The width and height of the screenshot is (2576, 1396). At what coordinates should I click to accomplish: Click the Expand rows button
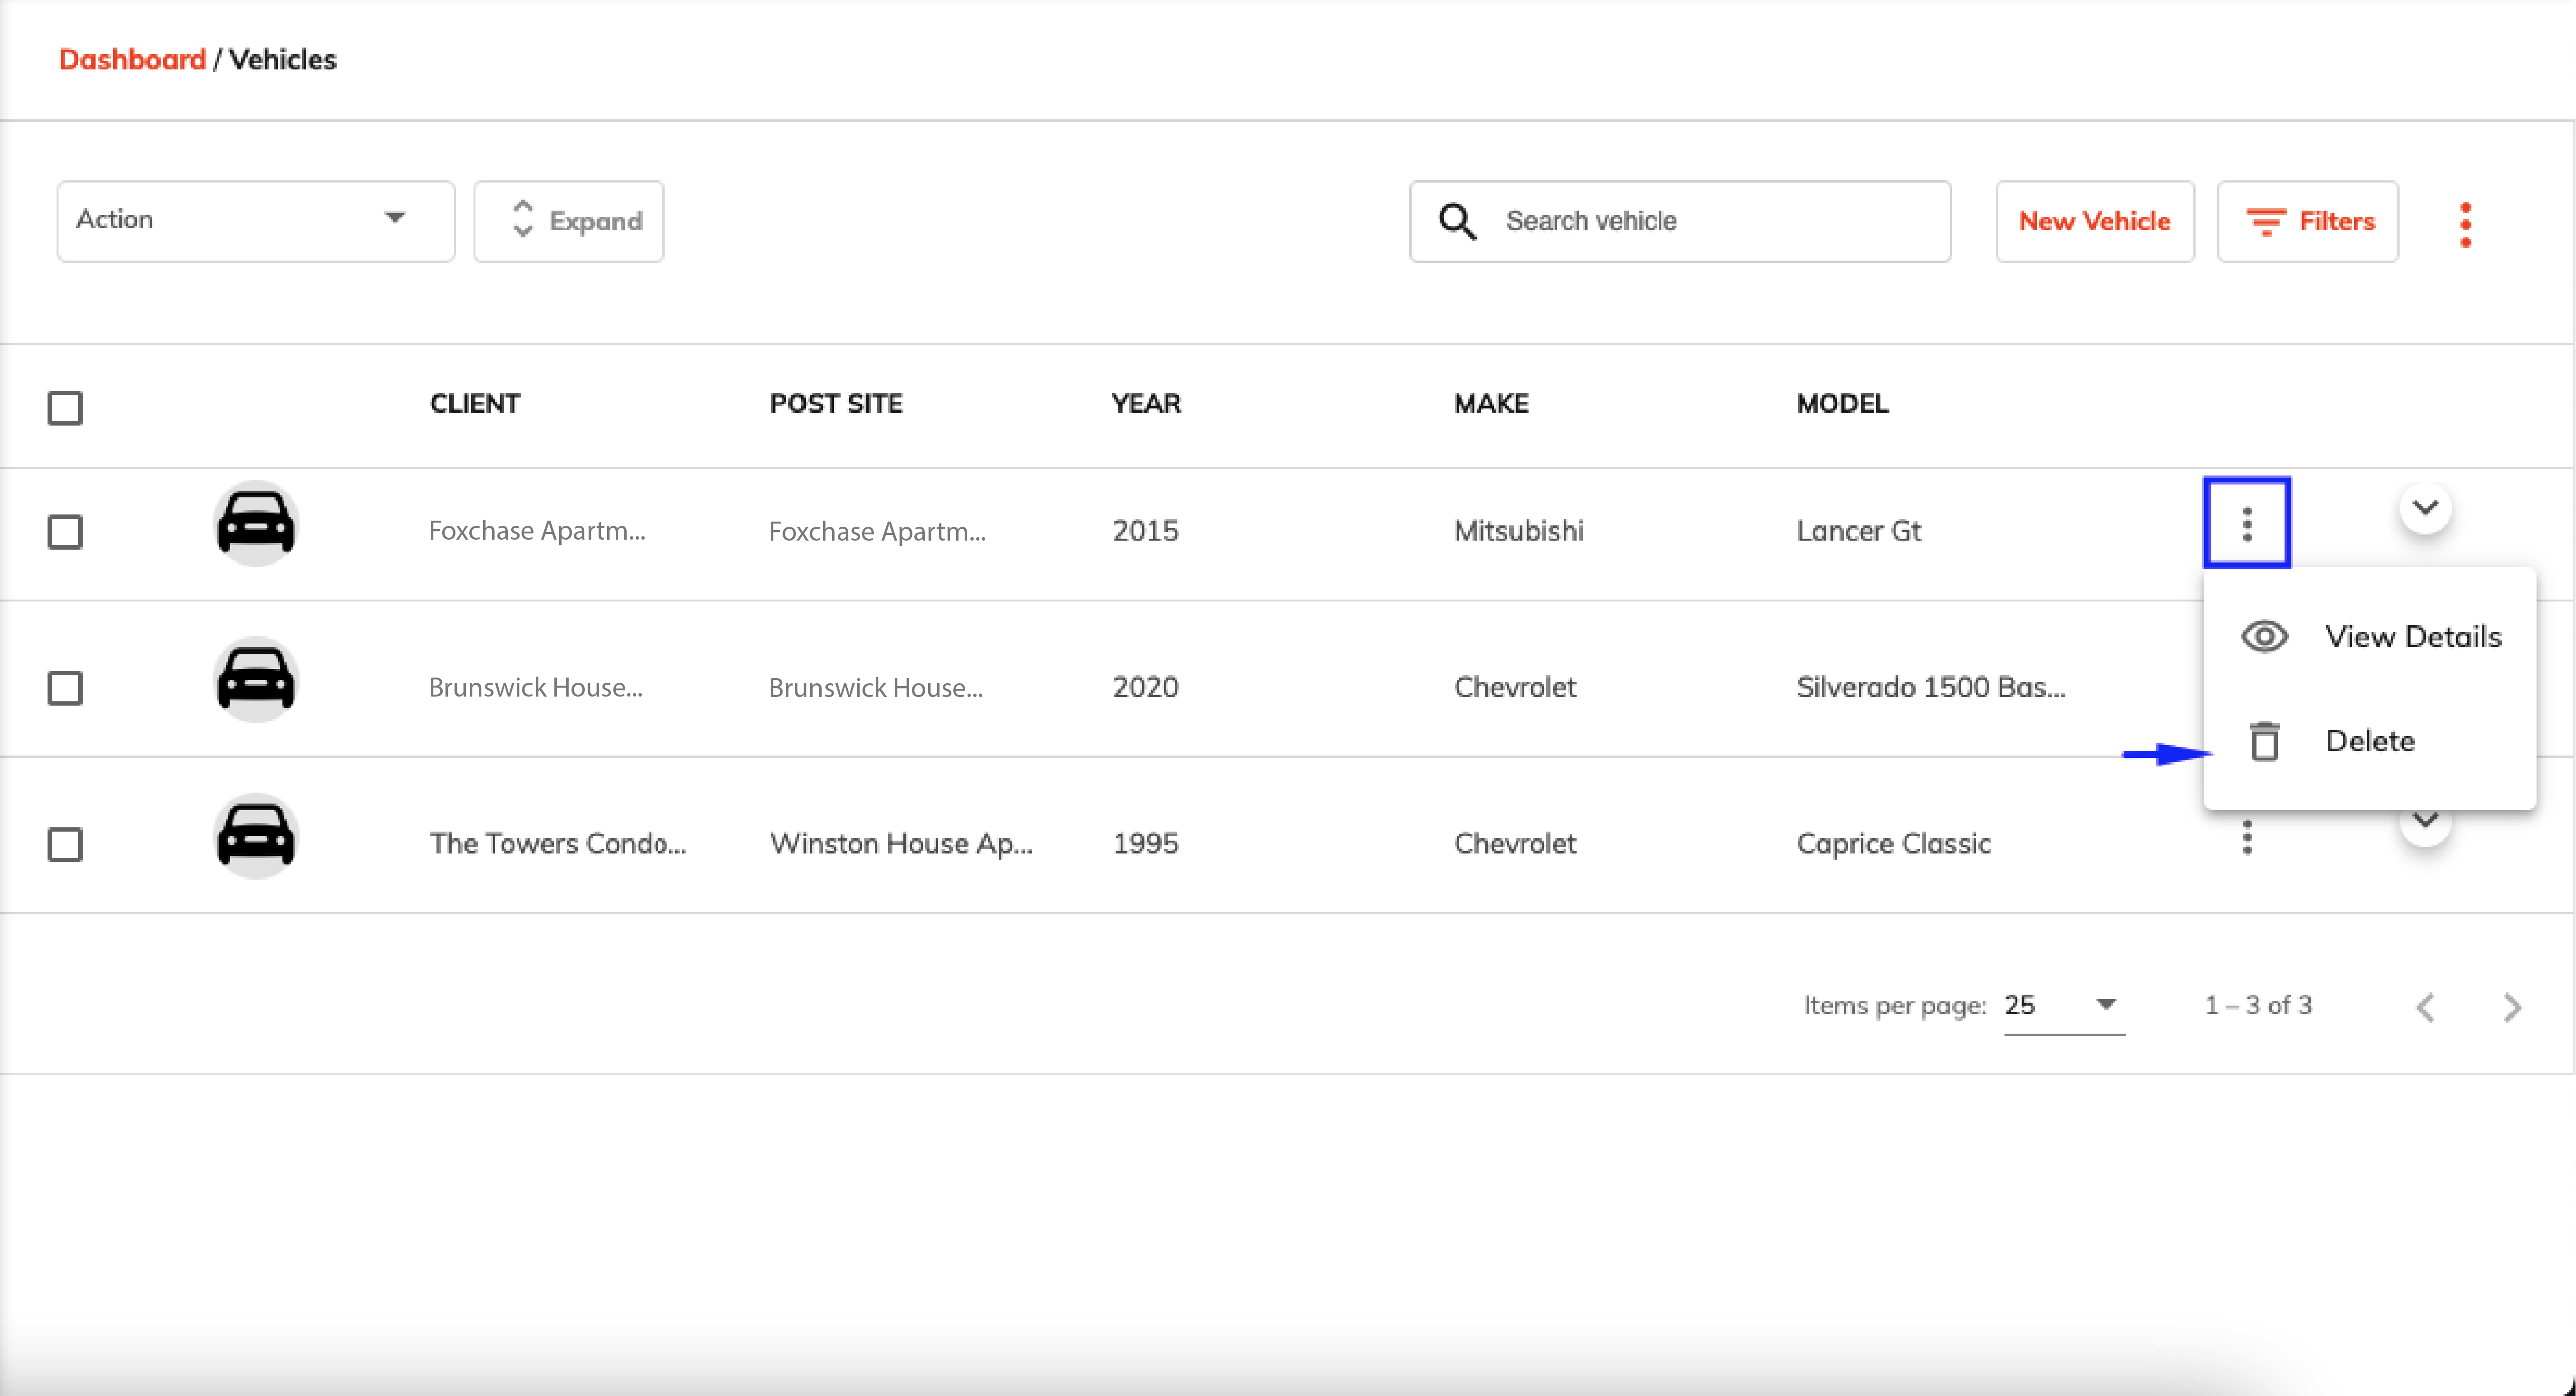(568, 221)
